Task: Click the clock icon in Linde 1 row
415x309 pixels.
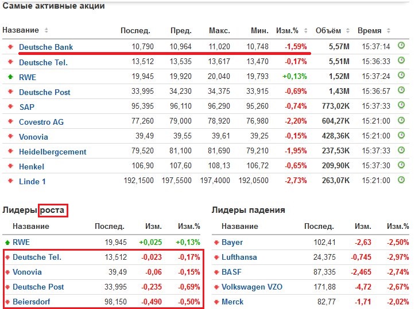Action: [x=401, y=181]
